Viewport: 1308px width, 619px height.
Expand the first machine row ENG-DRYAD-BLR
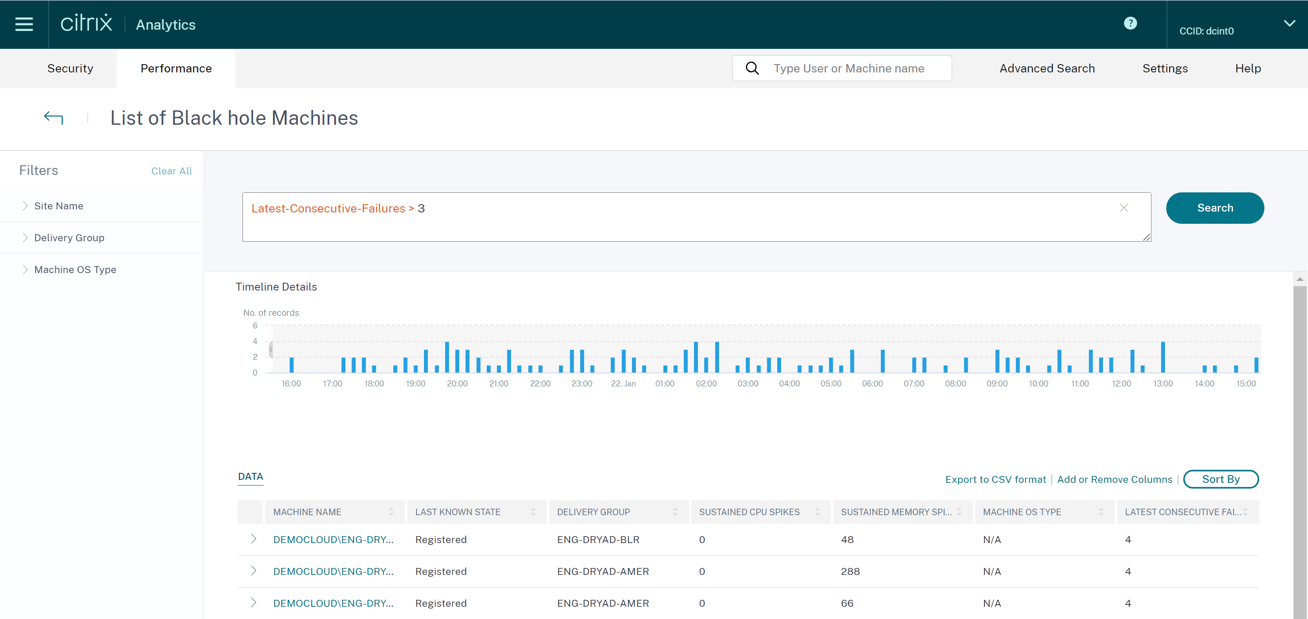(253, 539)
